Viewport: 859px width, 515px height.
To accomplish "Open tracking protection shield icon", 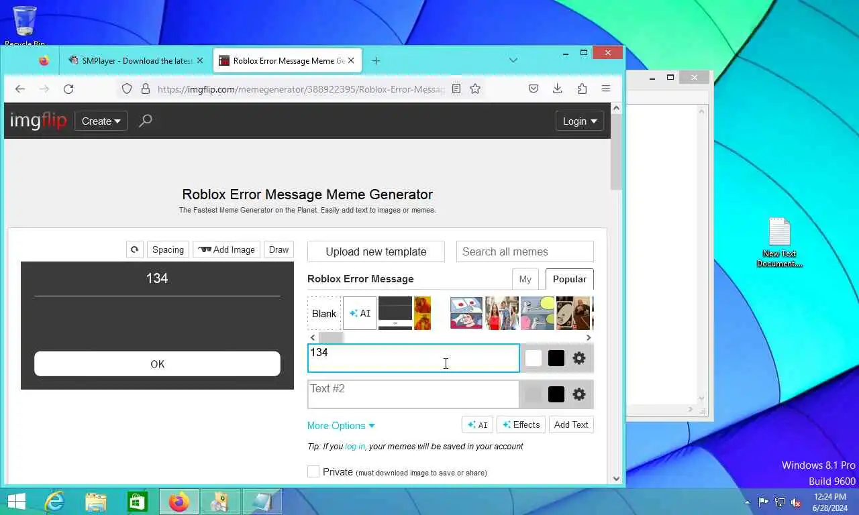I will tap(127, 89).
